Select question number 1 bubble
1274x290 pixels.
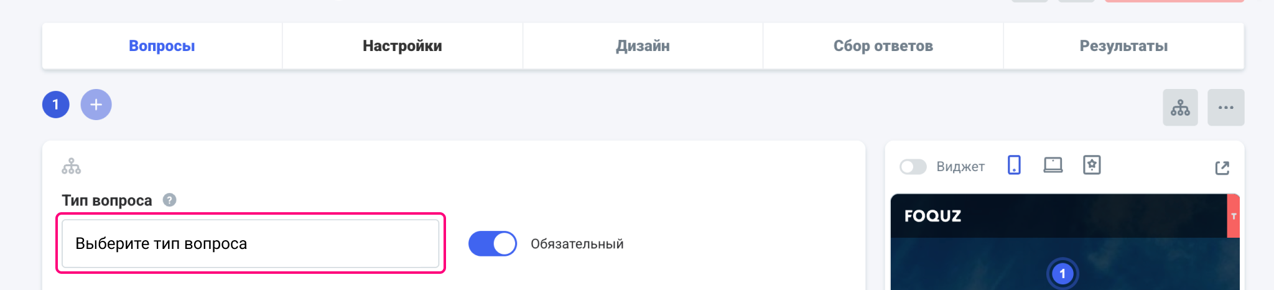[56, 105]
